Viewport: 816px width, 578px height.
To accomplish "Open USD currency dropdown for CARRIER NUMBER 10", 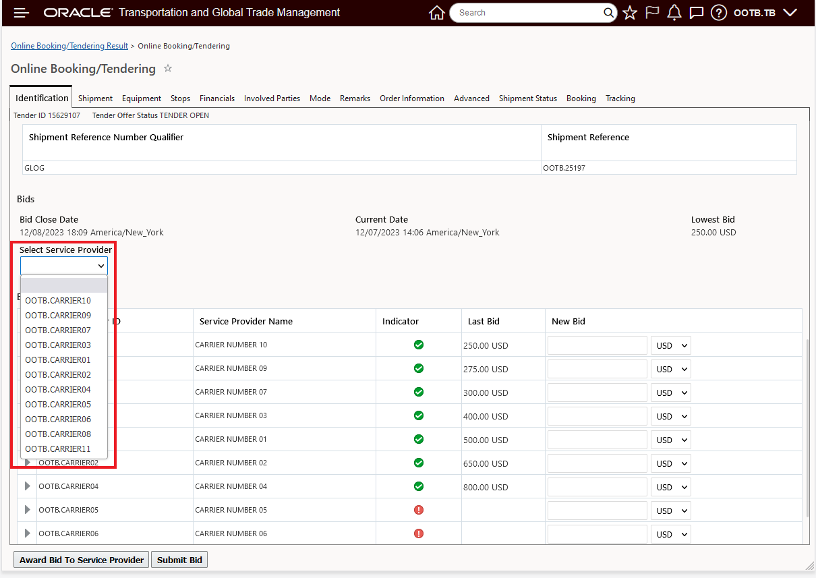I will click(x=671, y=345).
